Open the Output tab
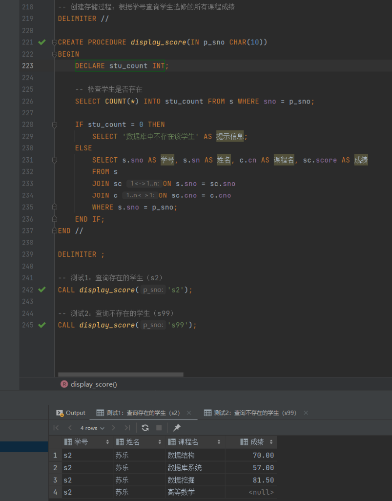 [71, 413]
